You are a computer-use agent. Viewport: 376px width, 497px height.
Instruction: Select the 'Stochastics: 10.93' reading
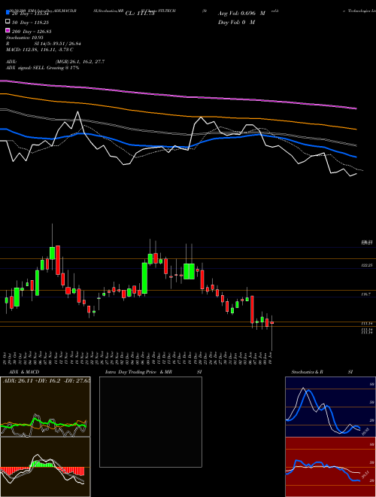[x=25, y=38]
